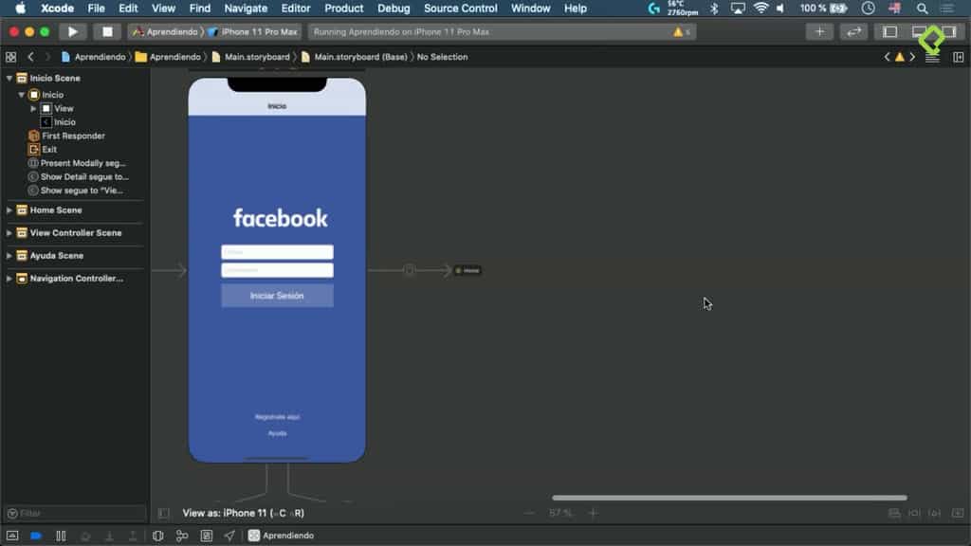Jump to previous issue arrow

point(887,57)
